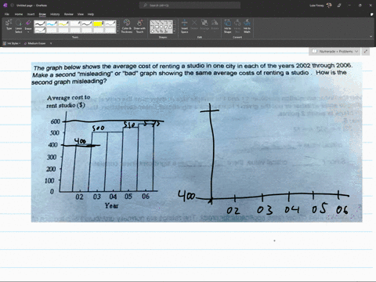
Task: Convert with Ink to Math
Action: tap(247, 26)
